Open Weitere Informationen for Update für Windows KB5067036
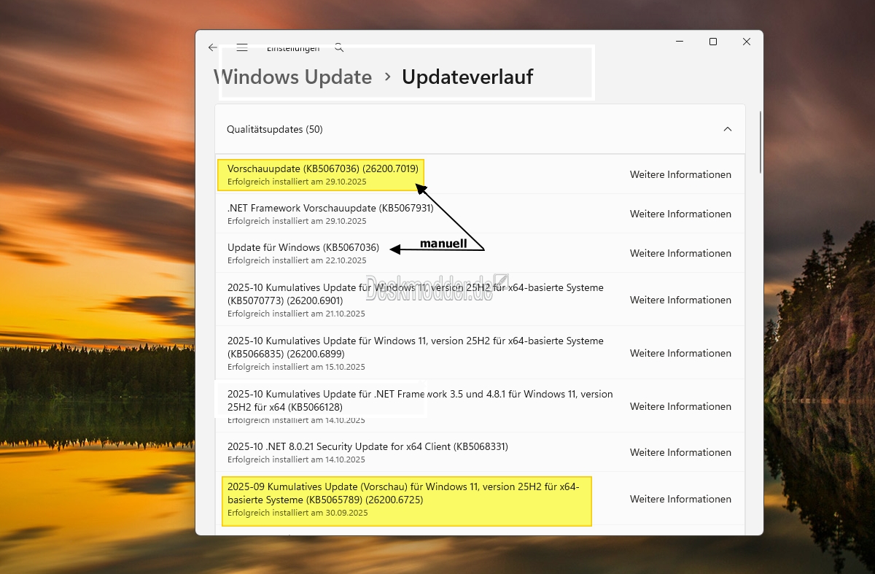 680,253
